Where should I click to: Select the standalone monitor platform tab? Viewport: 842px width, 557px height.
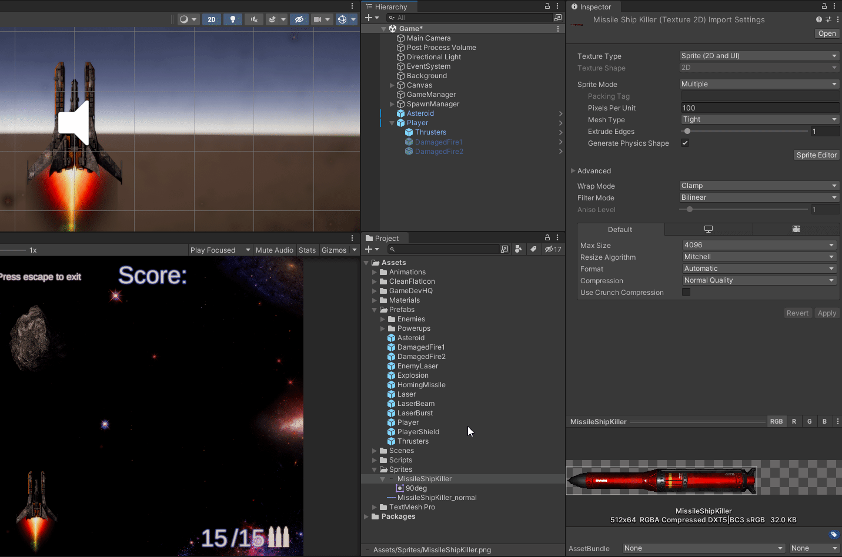(x=709, y=229)
